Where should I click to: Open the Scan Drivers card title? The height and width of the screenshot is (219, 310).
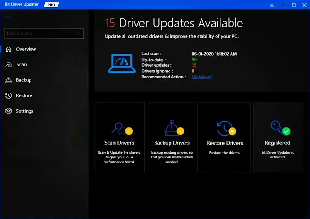point(119,143)
